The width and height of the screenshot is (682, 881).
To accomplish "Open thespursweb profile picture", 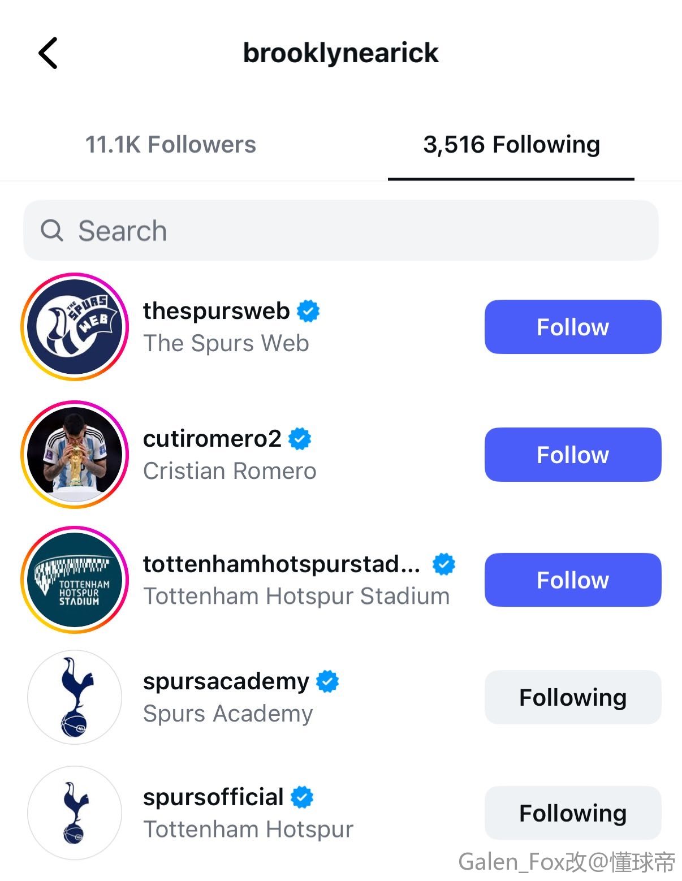I will click(75, 327).
